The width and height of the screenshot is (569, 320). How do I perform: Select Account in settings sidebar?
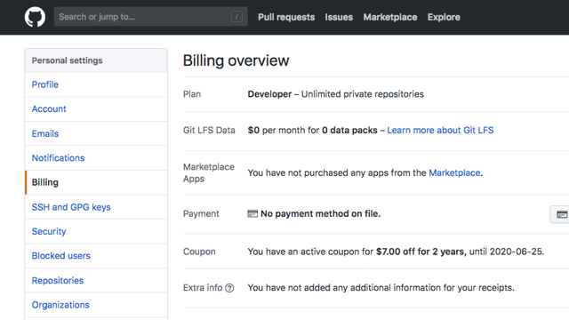(x=96, y=108)
